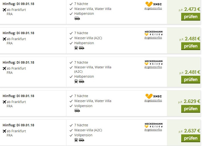Viewport: 204px width, 146px height.
Task: Click the 2.629 € price
Action: click(192, 101)
